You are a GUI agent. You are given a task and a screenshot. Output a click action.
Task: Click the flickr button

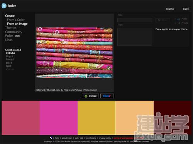pos(107,96)
